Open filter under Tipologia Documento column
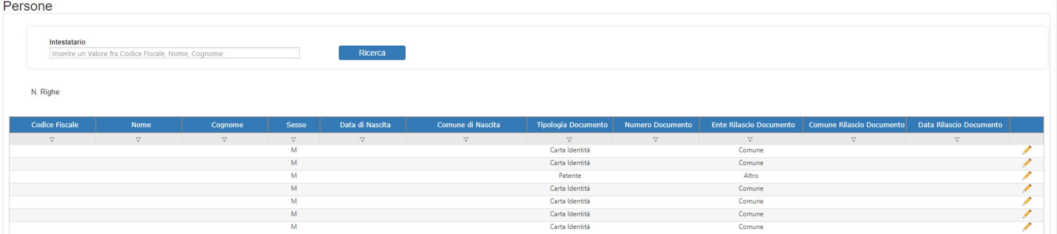Image resolution: width=1057 pixels, height=234 pixels. 569,140
